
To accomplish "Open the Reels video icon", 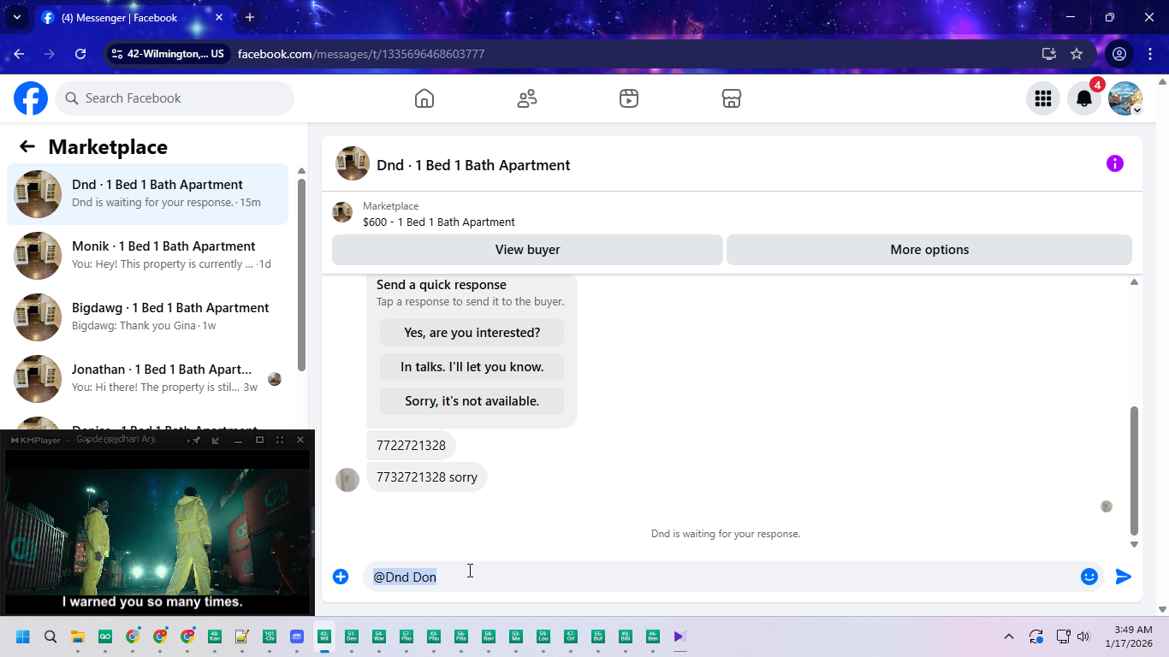I will pyautogui.click(x=629, y=98).
